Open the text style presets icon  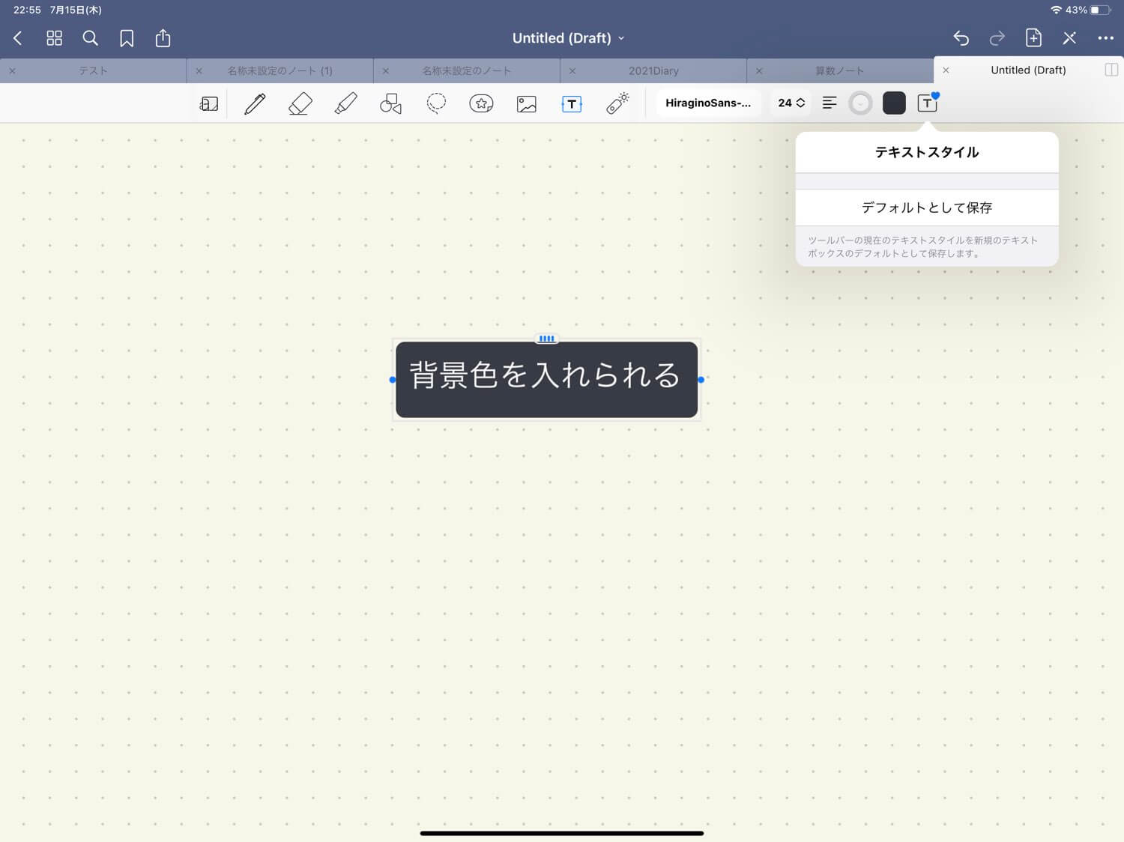pyautogui.click(x=928, y=103)
